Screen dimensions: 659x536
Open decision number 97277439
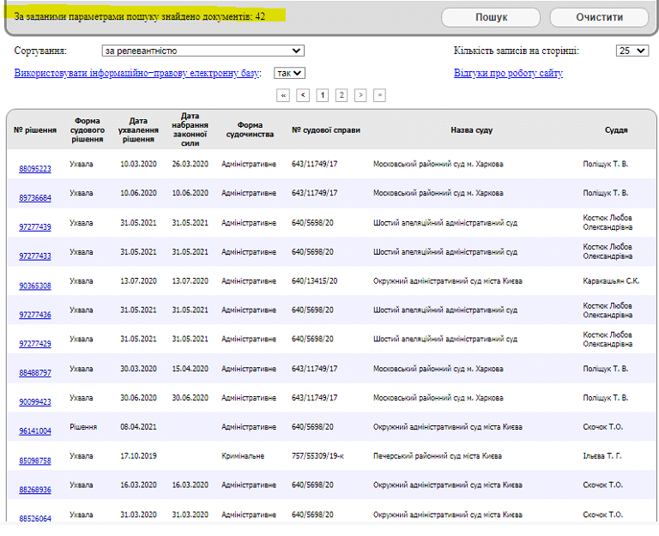[35, 227]
